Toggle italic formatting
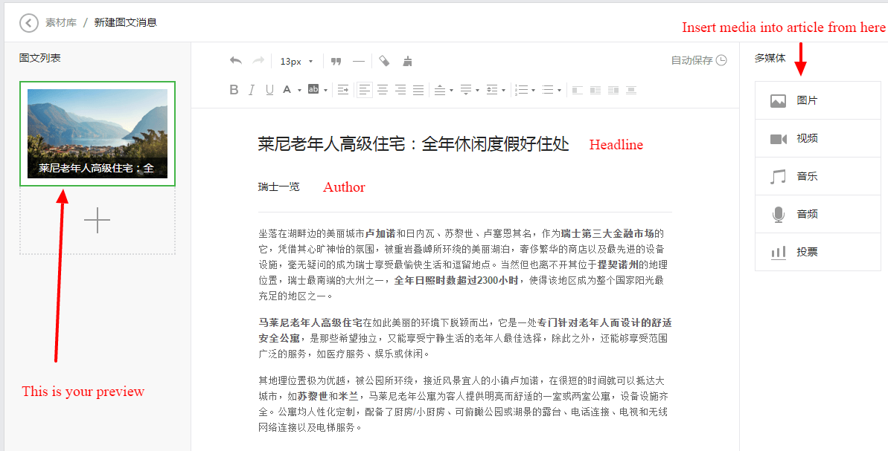 click(x=252, y=89)
